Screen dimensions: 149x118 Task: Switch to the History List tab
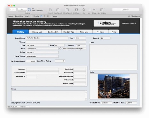coord(37,32)
